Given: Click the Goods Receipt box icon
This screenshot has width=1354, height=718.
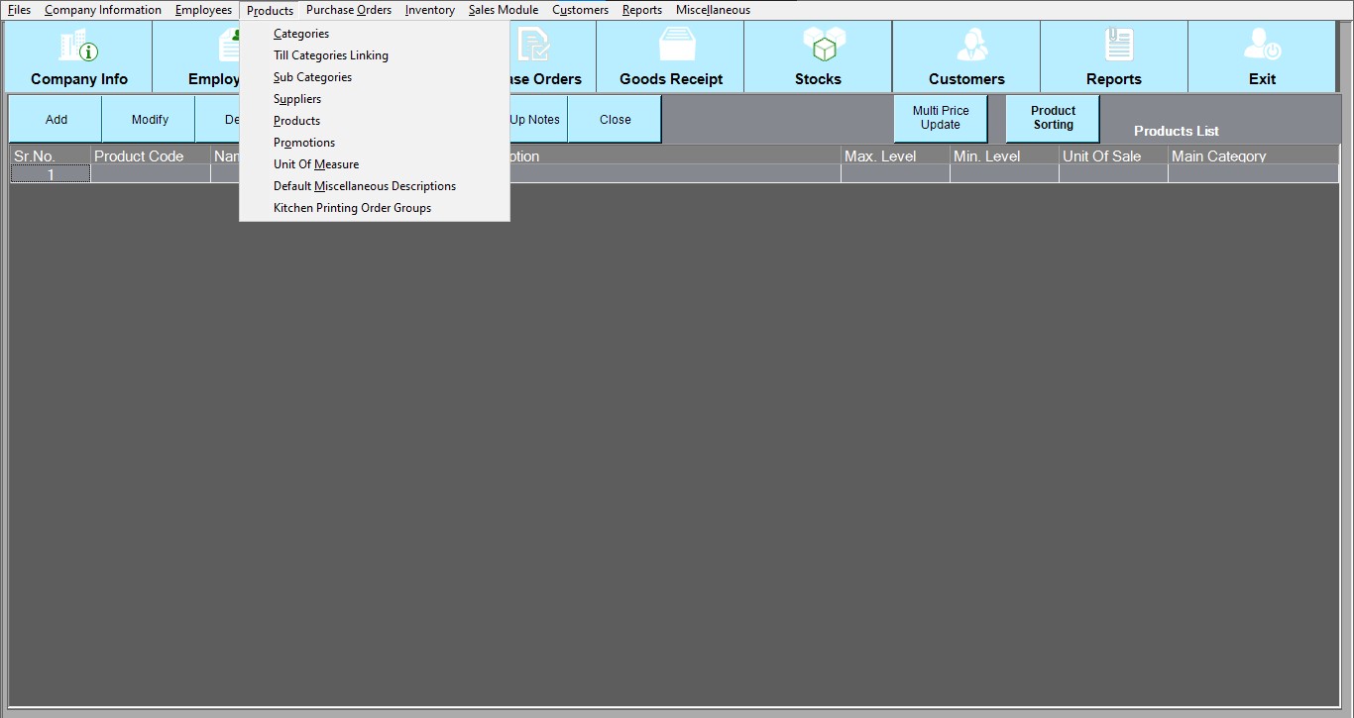Looking at the screenshot, I should (671, 46).
